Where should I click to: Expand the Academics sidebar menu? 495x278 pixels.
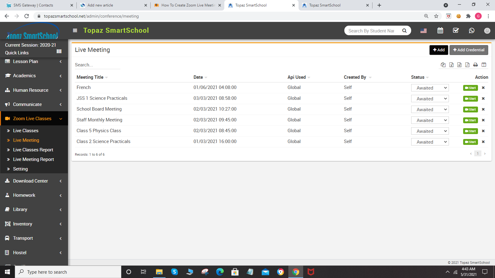coord(34,76)
